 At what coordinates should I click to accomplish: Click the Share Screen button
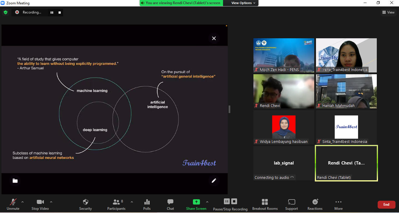coord(196,205)
